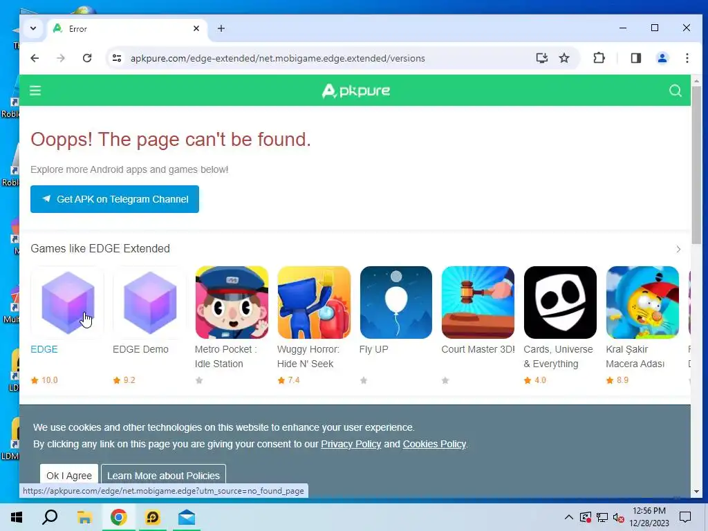This screenshot has height=531, width=708.
Task: Expand the tab search dropdown arrow
Action: pos(33,28)
